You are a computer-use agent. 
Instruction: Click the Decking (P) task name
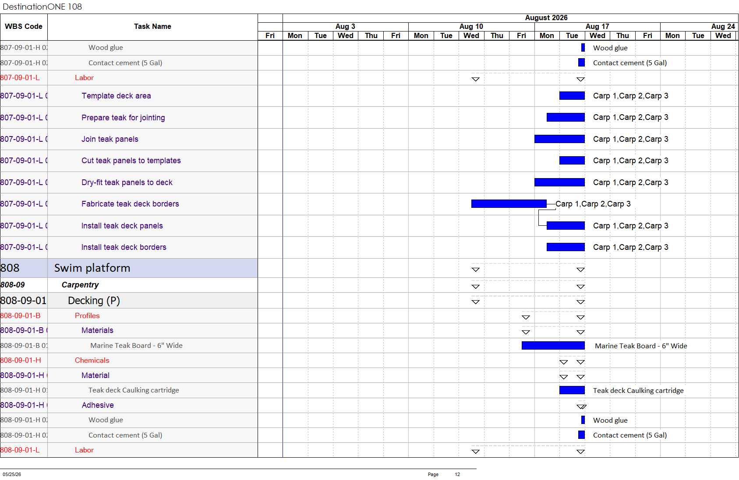94,301
